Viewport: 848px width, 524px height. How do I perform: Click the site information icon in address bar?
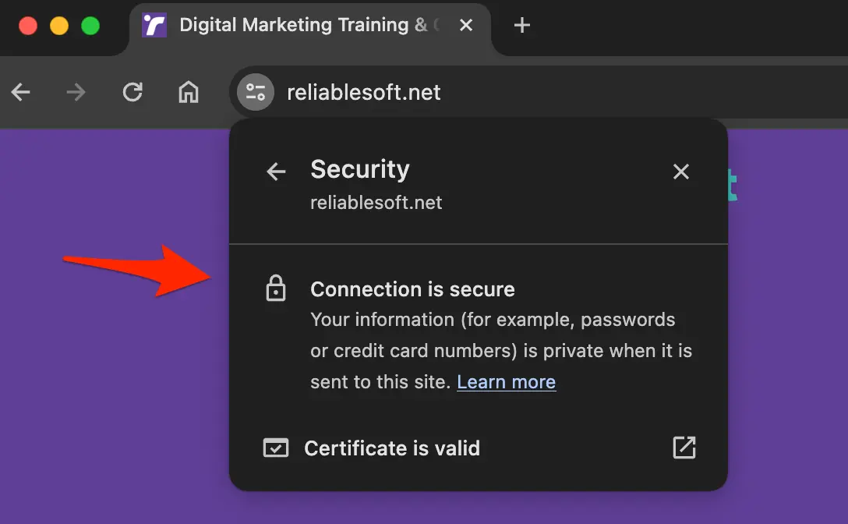pyautogui.click(x=256, y=93)
